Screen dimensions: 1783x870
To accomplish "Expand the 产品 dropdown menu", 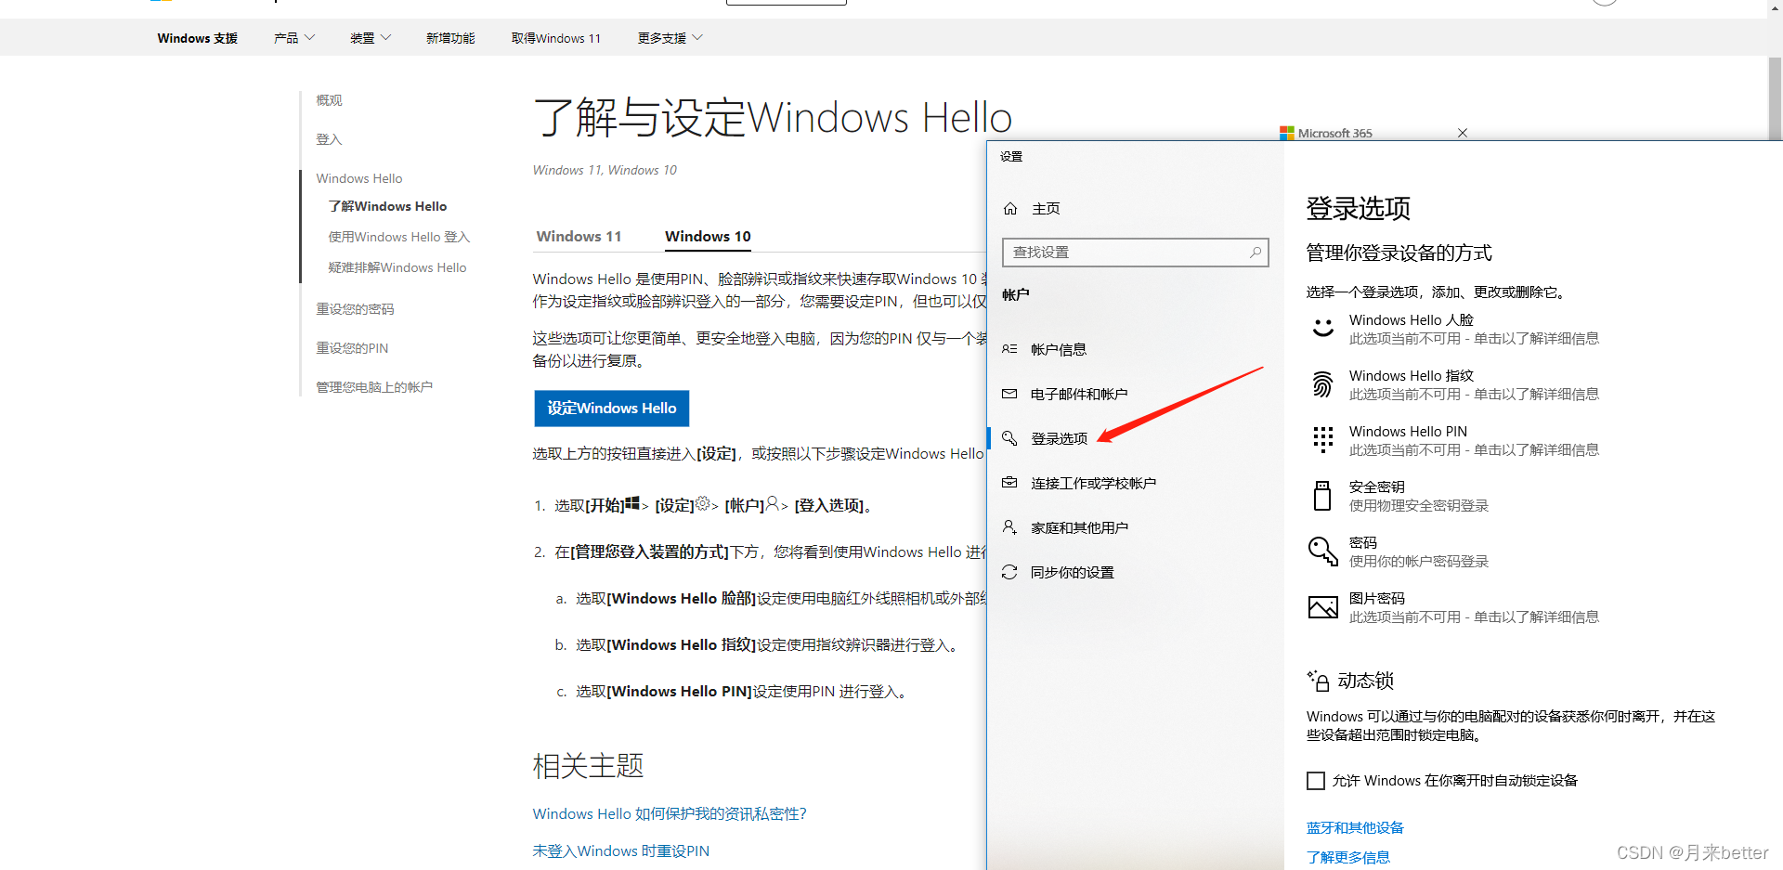I will tap(294, 38).
